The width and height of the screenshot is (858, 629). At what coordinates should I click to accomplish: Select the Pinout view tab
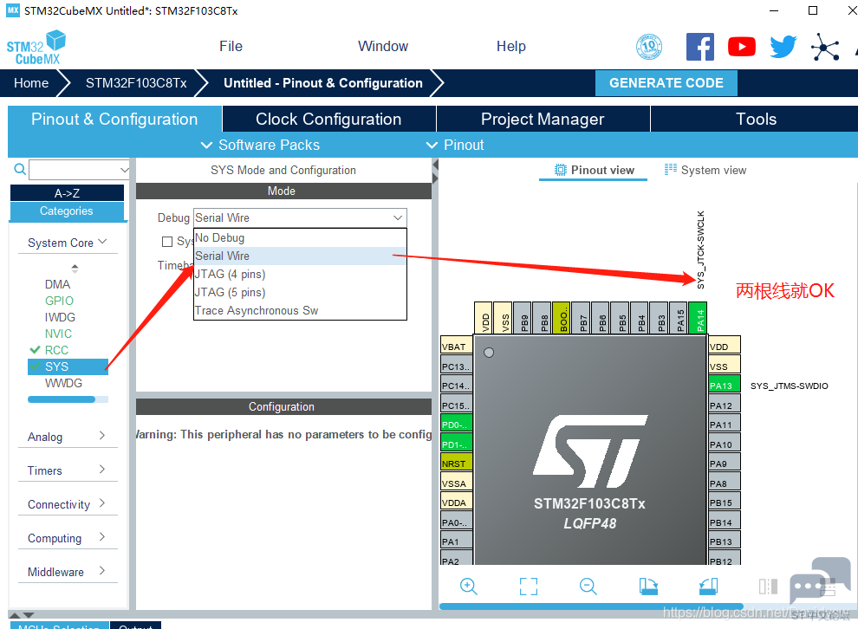click(x=594, y=170)
